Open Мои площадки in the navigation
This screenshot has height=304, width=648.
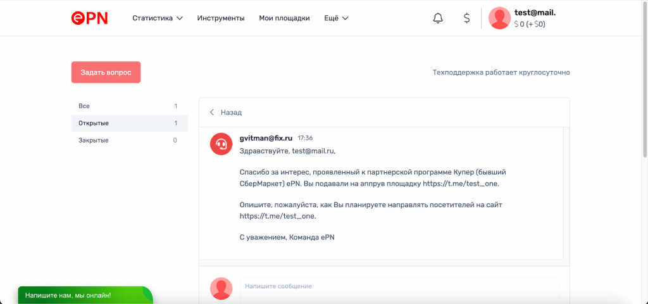tap(284, 18)
